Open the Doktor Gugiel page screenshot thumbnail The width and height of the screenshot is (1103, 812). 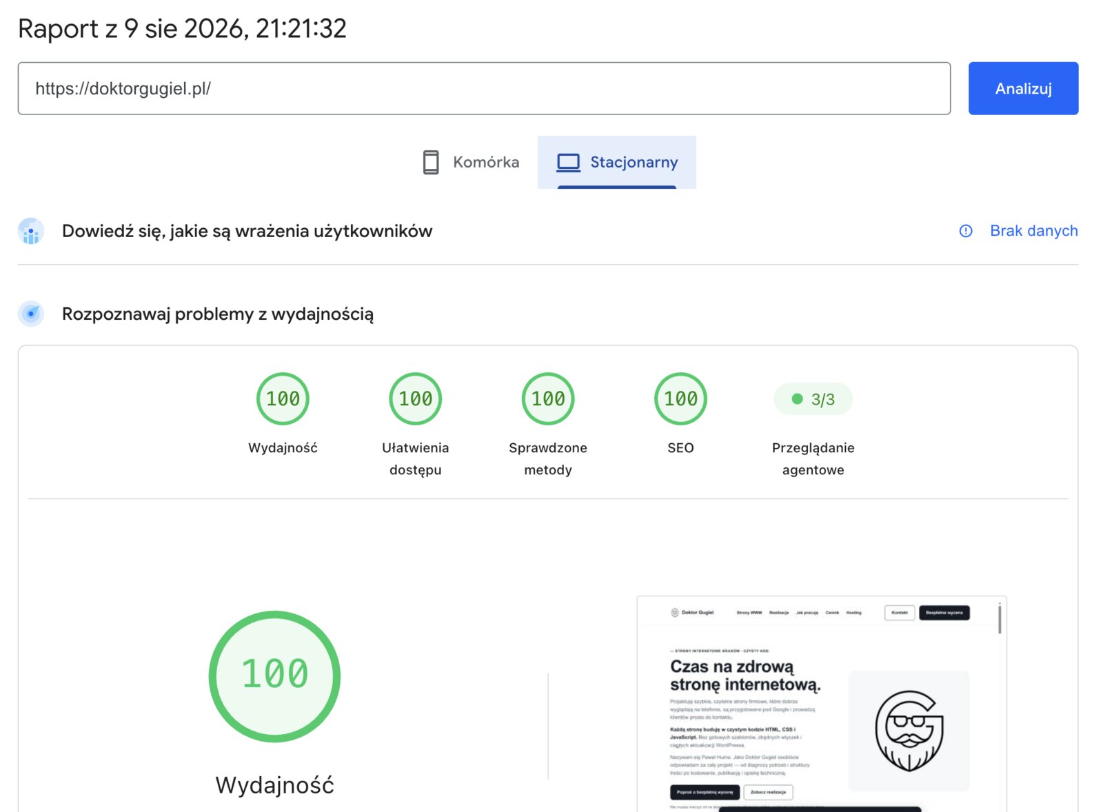[822, 704]
